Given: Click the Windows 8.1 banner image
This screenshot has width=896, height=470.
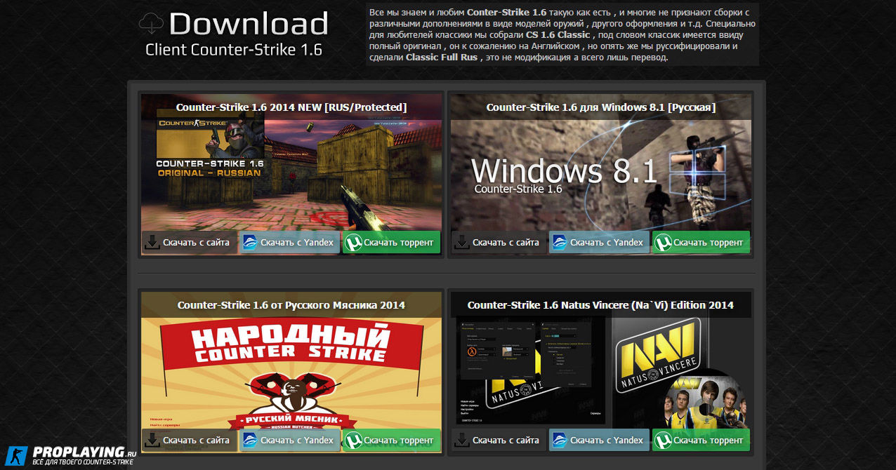Looking at the screenshot, I should 601,175.
